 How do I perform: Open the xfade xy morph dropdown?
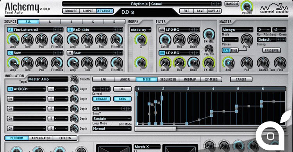tap(141, 30)
